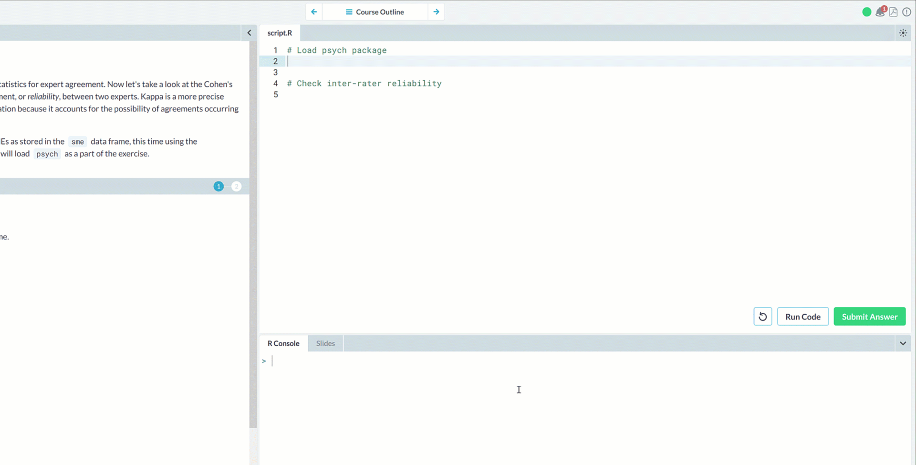Select the script.R editor tab
This screenshot has width=916, height=465.
point(280,33)
